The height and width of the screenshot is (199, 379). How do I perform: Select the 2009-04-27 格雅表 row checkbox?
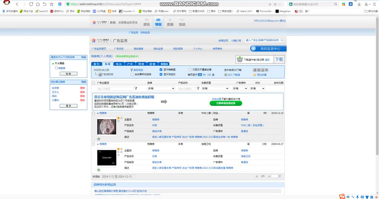point(94,144)
